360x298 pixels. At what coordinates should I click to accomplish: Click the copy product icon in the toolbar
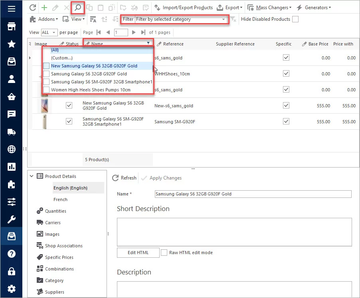point(89,8)
